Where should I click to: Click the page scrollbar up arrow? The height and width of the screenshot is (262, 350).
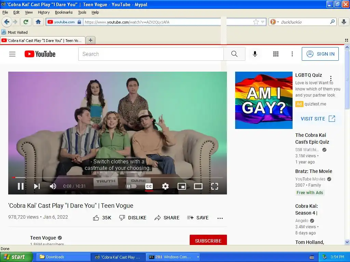[347, 47]
